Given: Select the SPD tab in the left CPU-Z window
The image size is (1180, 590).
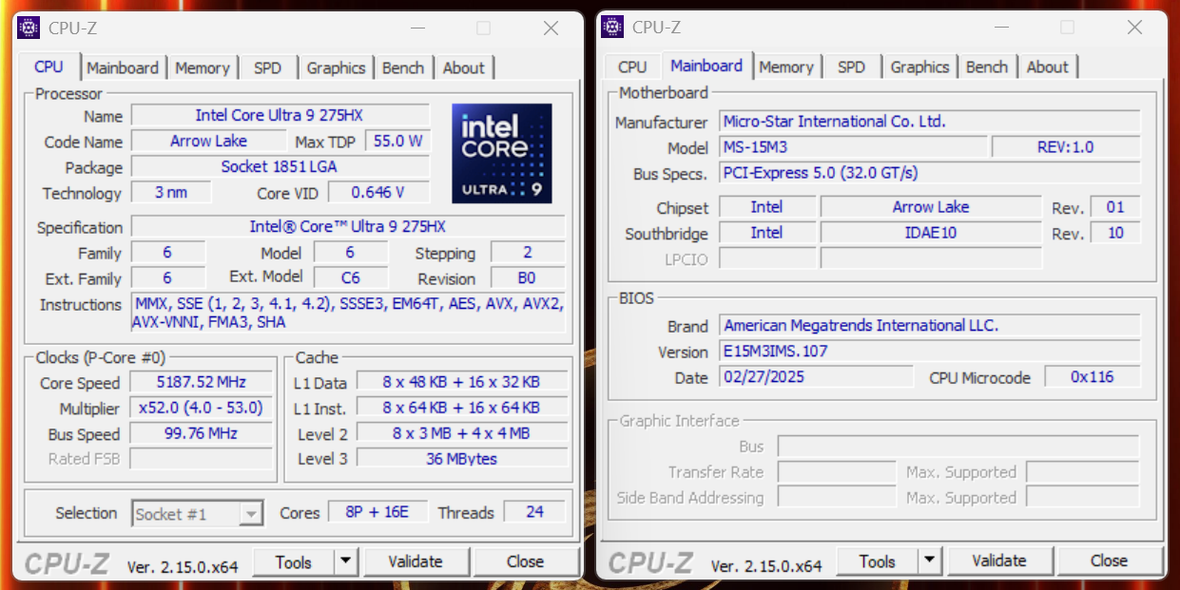Looking at the screenshot, I should coord(267,67).
